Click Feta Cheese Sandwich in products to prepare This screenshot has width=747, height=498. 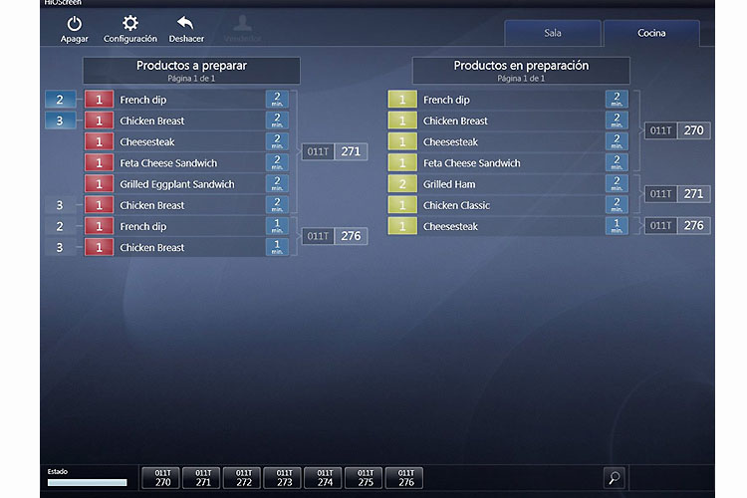[168, 163]
